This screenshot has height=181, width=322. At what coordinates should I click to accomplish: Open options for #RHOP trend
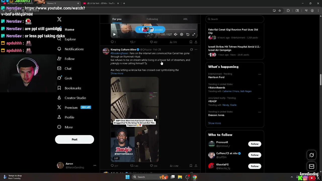click(x=260, y=98)
